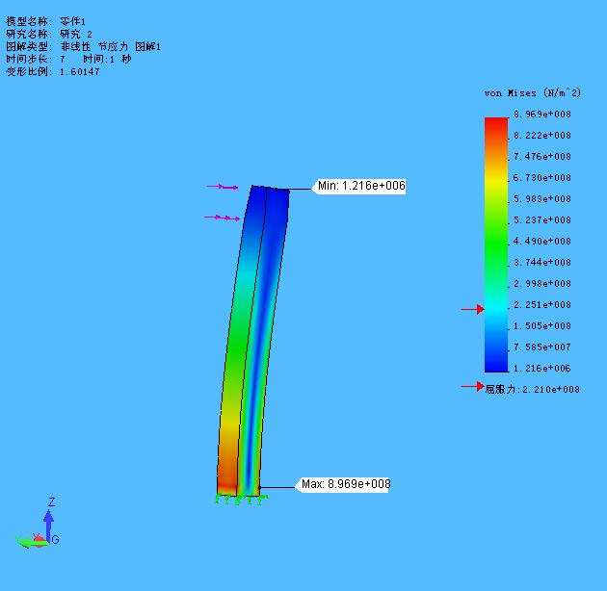The width and height of the screenshot is (607, 591).
Task: Click legend value 4.490e+008
Action: [x=541, y=241]
